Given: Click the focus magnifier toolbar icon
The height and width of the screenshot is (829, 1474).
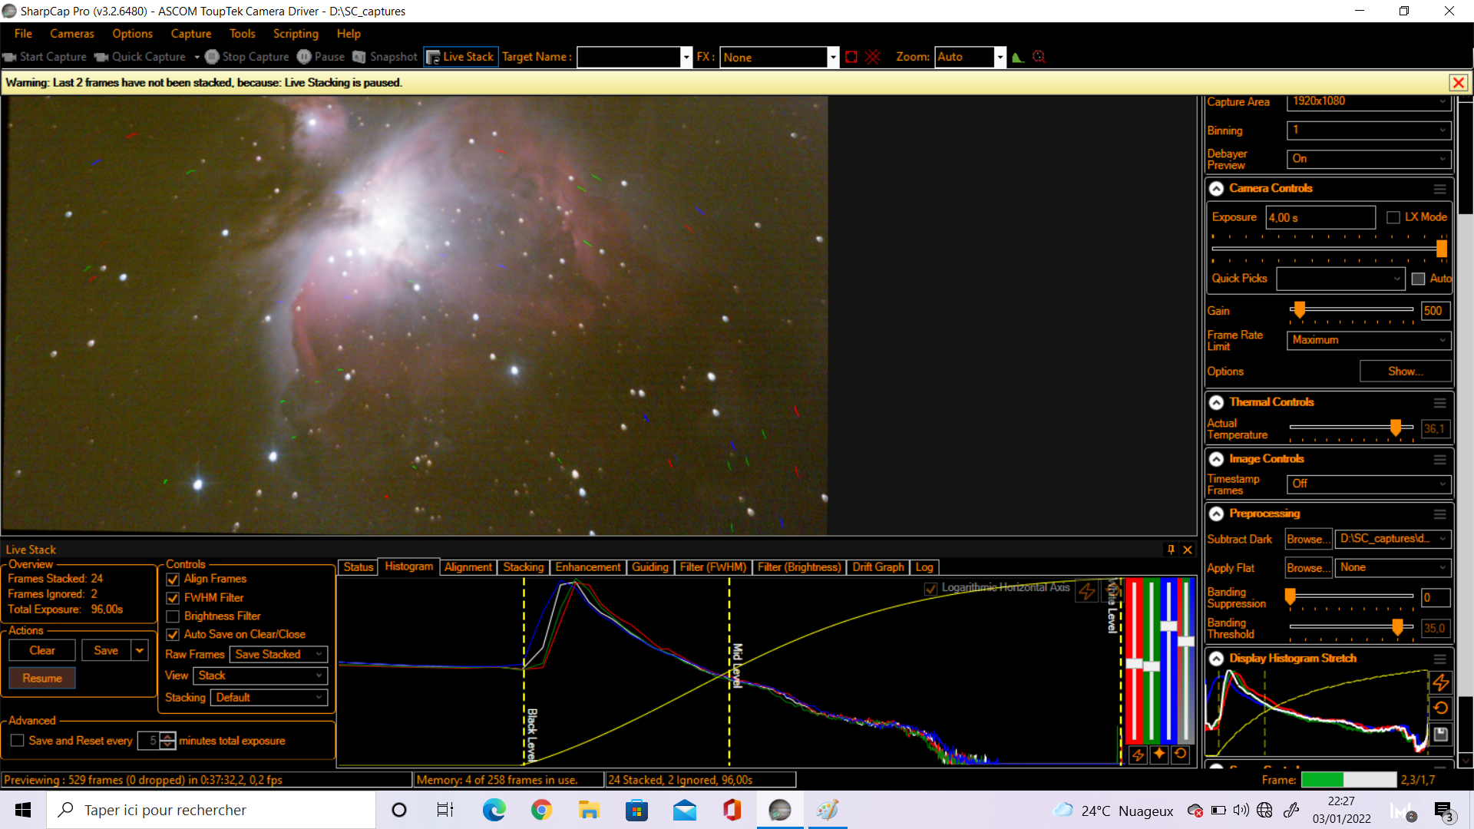Looking at the screenshot, I should (1039, 57).
